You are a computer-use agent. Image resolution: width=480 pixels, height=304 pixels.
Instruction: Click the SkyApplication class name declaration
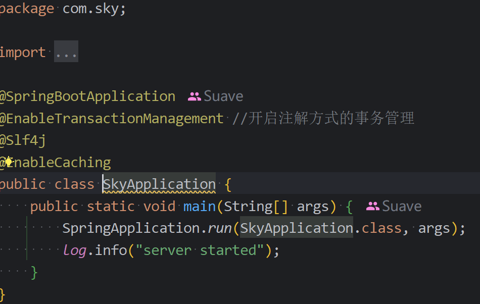159,184
